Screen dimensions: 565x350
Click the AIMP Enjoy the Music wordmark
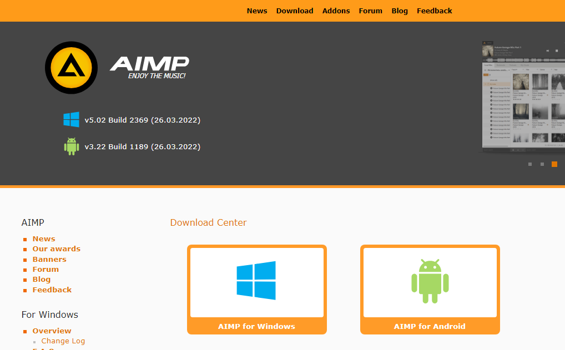click(149, 68)
